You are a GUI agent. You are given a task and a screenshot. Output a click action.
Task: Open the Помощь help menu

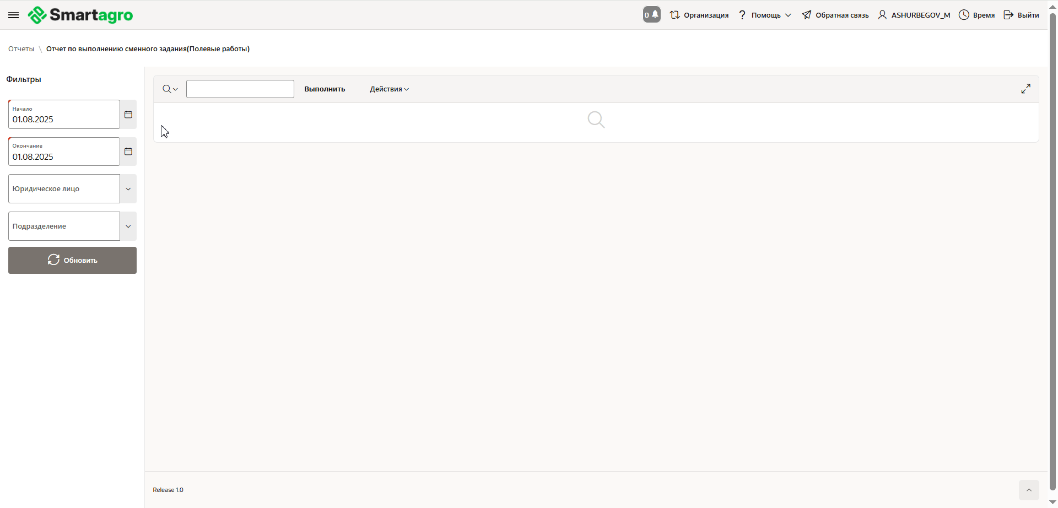tap(765, 15)
